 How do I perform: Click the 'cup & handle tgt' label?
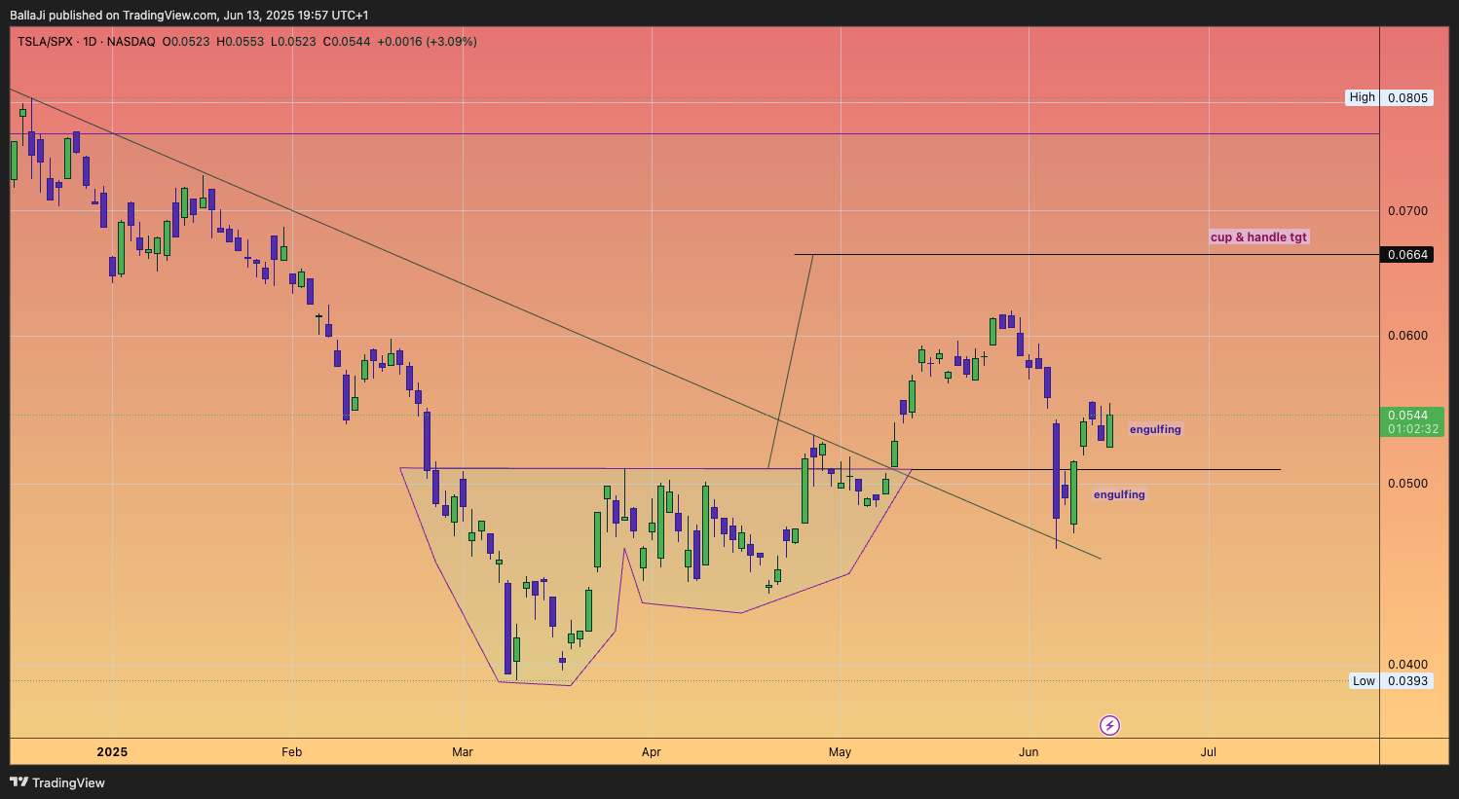tap(1258, 236)
